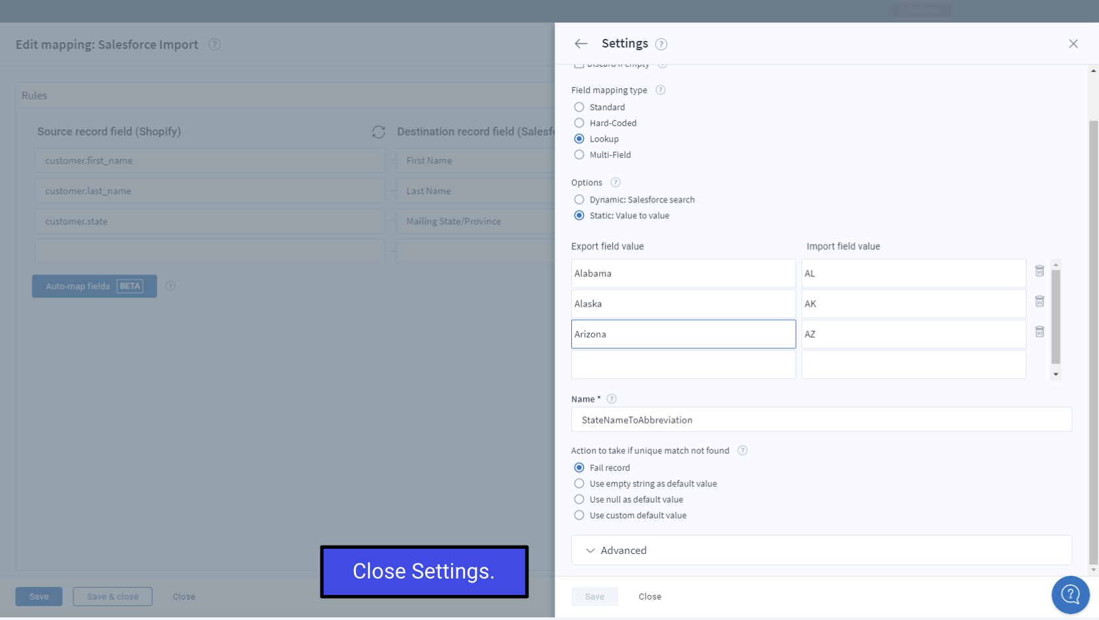Choose Use null as default value
The width and height of the screenshot is (1099, 620).
(579, 499)
